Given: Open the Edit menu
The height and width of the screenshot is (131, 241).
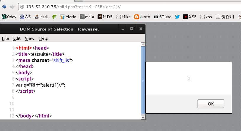Looking at the screenshot, I should pyautogui.click(x=17, y=38).
